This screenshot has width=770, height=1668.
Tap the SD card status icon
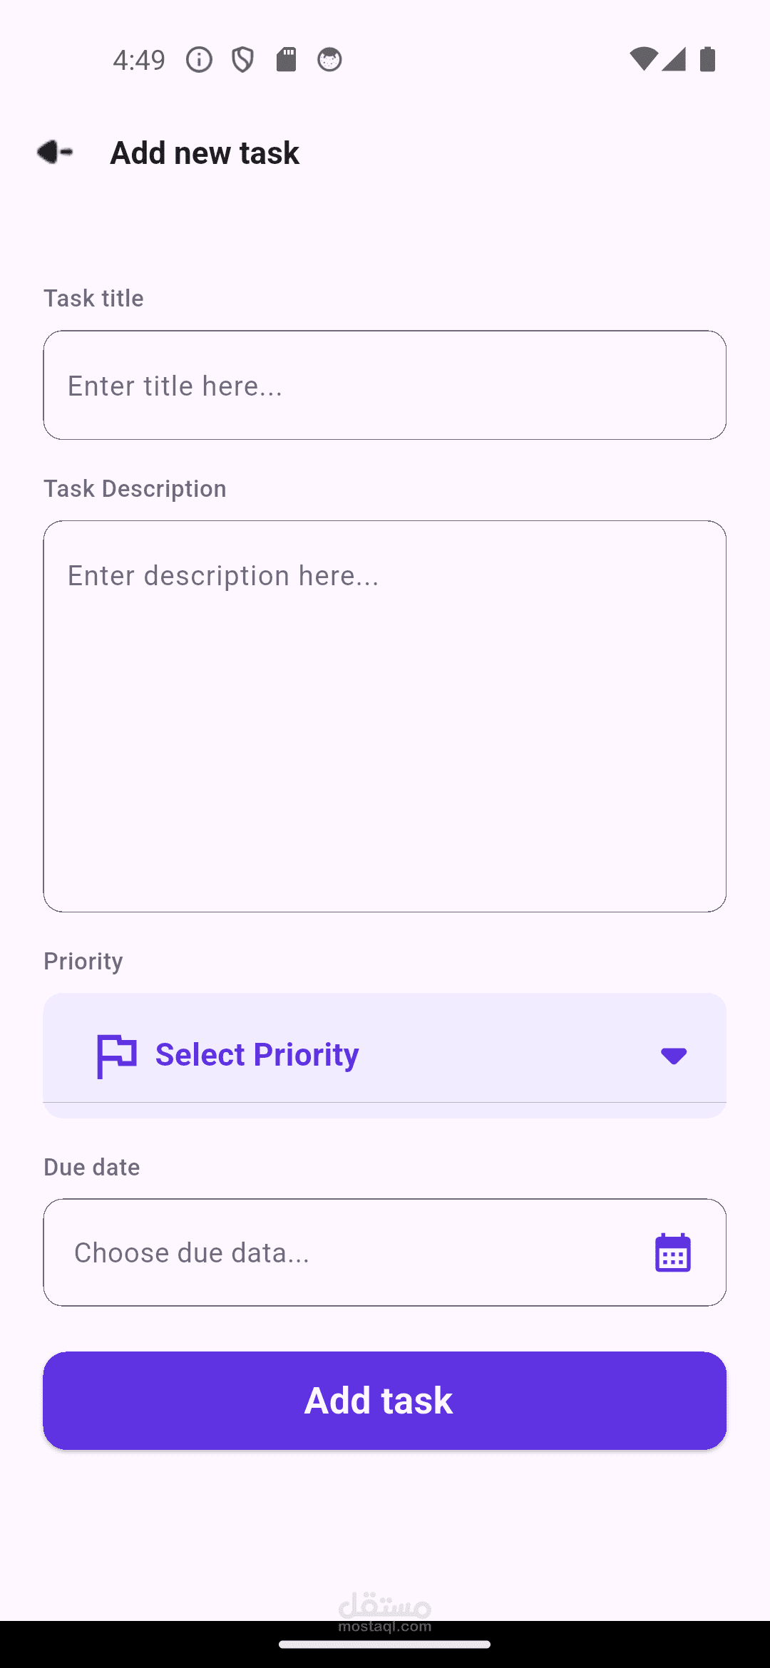point(286,60)
